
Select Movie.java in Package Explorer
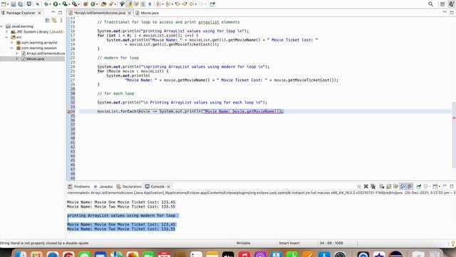35,59
